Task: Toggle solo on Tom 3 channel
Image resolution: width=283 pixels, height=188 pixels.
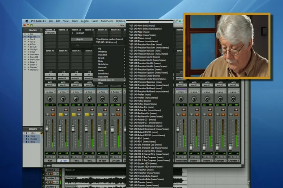Action: coord(74,114)
